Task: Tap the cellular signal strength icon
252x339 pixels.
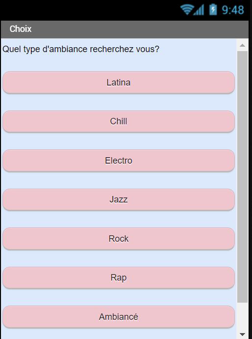Action: coord(199,10)
